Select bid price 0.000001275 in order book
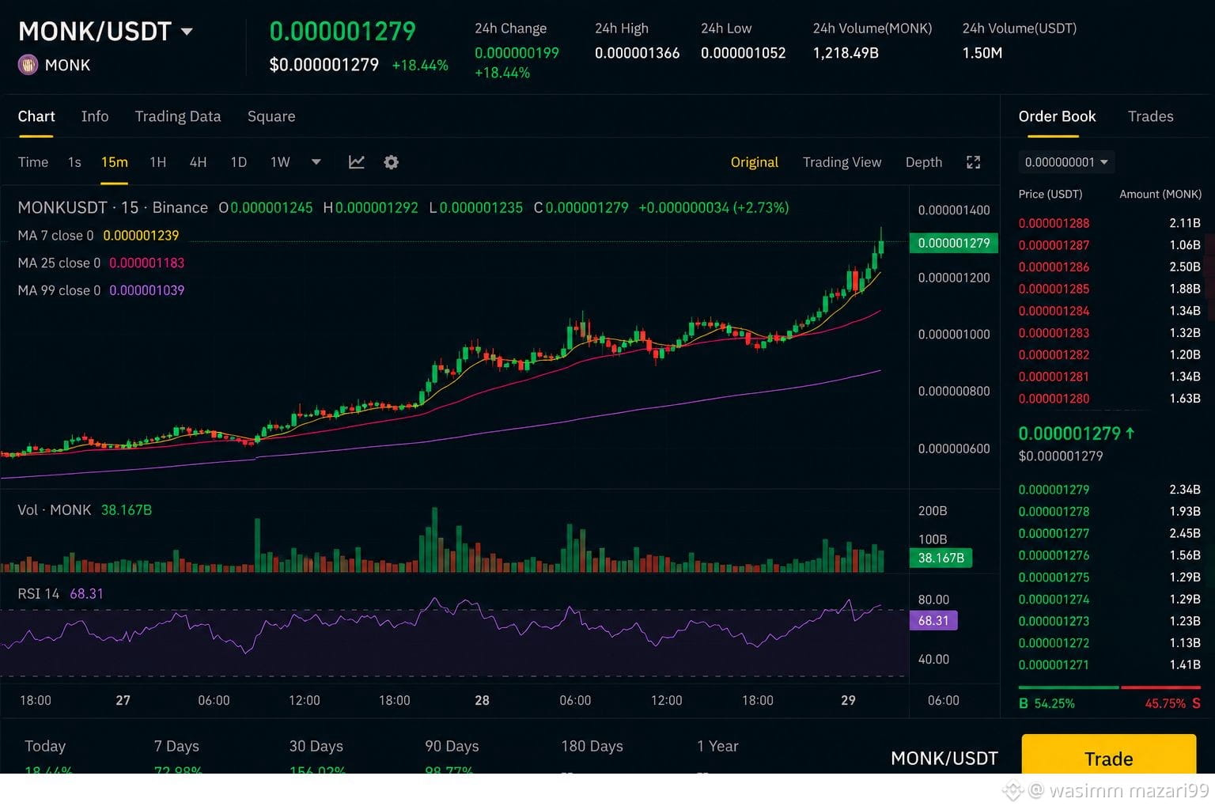 coord(1054,577)
